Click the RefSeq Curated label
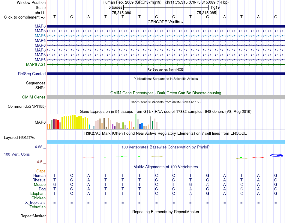This screenshot has height=223, width=285. [x=32, y=74]
